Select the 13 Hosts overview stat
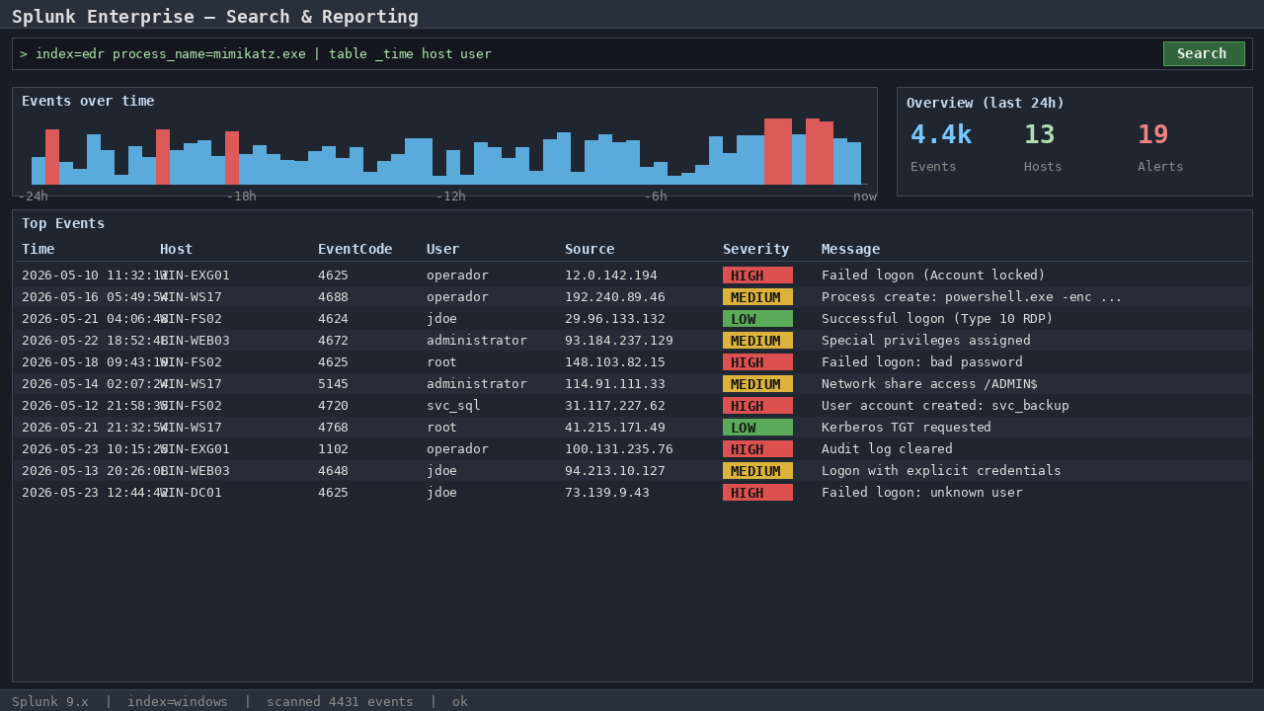 [1043, 146]
